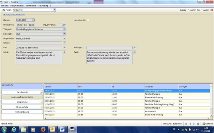Open Windows Explorer folder in taskbar
Image resolution: width=214 pixels, height=133 pixels.
click(24, 129)
